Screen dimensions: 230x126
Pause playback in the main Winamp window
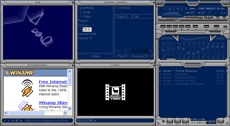(175, 27)
